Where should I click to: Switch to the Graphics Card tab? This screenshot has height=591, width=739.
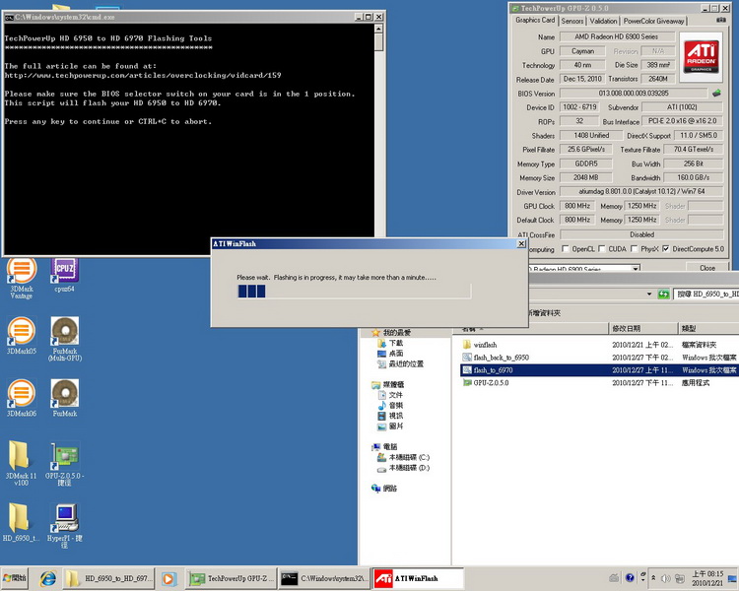535,20
